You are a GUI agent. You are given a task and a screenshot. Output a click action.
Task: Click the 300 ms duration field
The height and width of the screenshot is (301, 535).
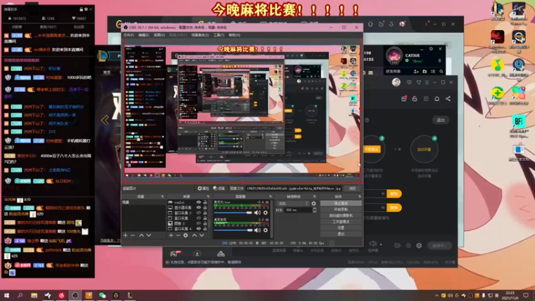pyautogui.click(x=298, y=210)
